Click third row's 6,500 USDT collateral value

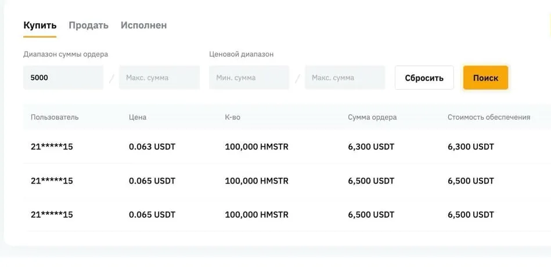click(x=470, y=214)
